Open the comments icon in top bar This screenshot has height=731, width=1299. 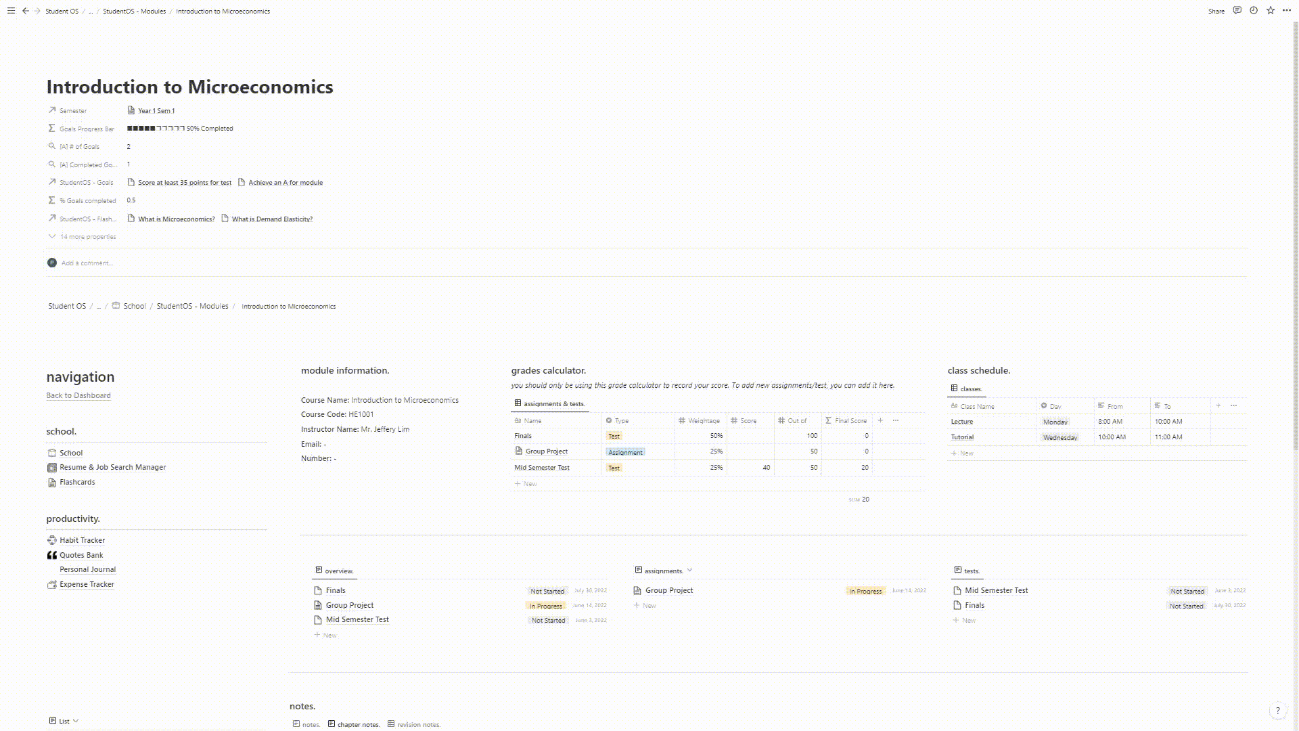click(x=1237, y=11)
